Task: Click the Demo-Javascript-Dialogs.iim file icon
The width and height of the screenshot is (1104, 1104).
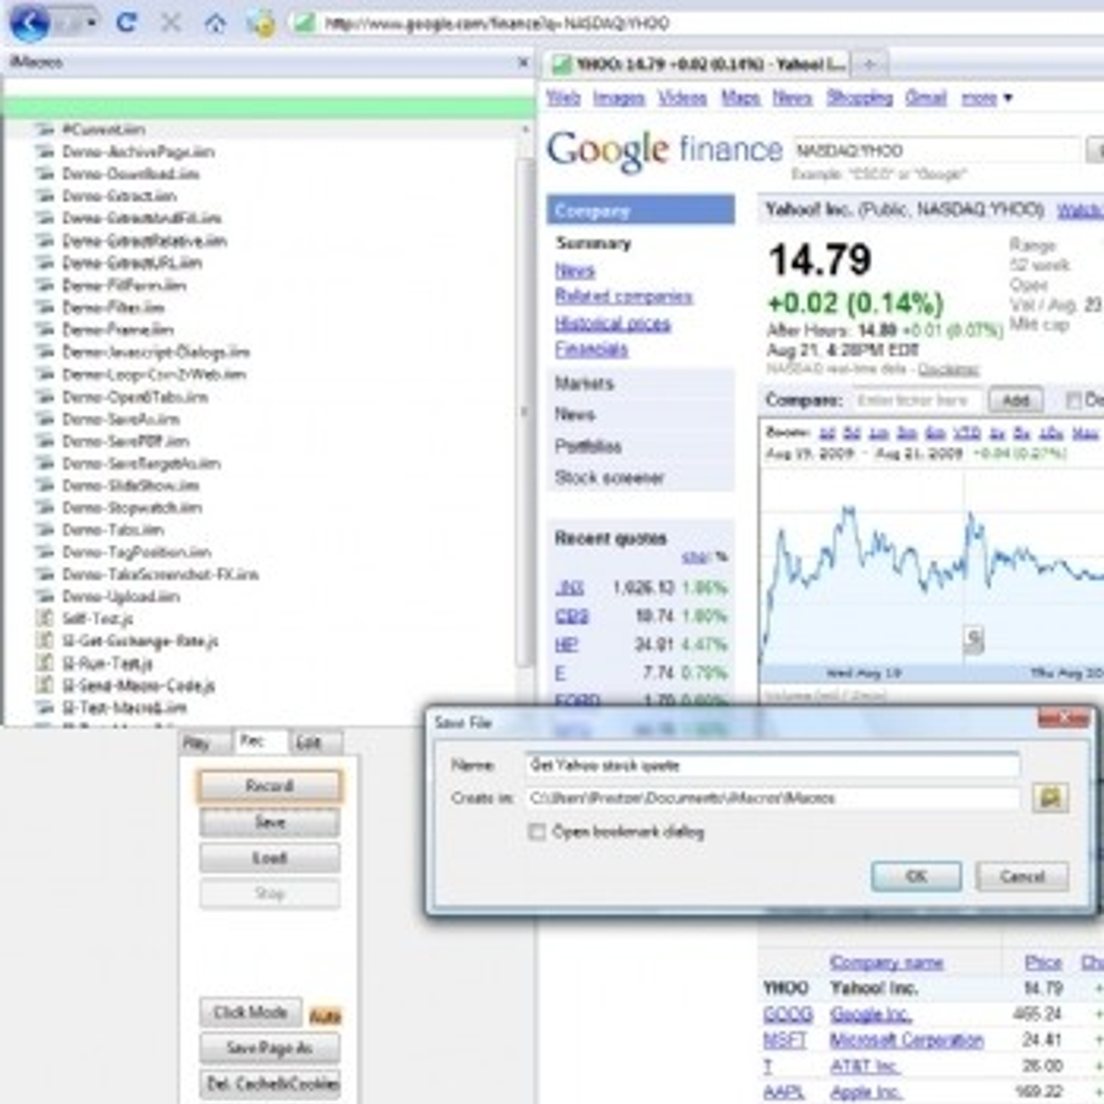Action: (x=45, y=352)
